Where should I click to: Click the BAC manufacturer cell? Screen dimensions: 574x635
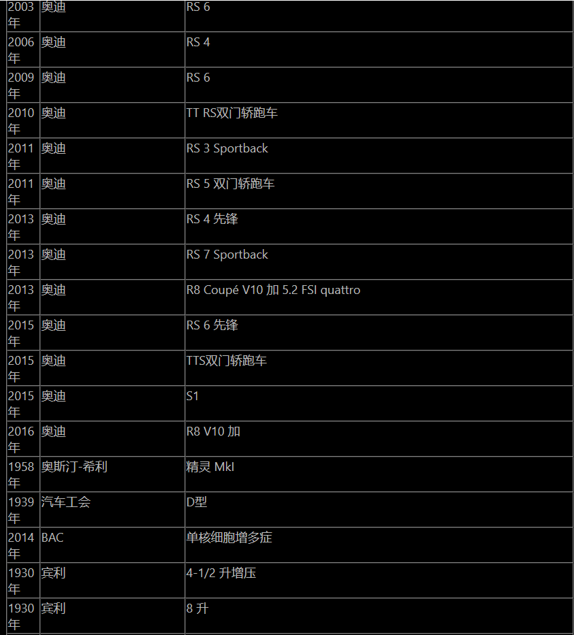point(112,545)
